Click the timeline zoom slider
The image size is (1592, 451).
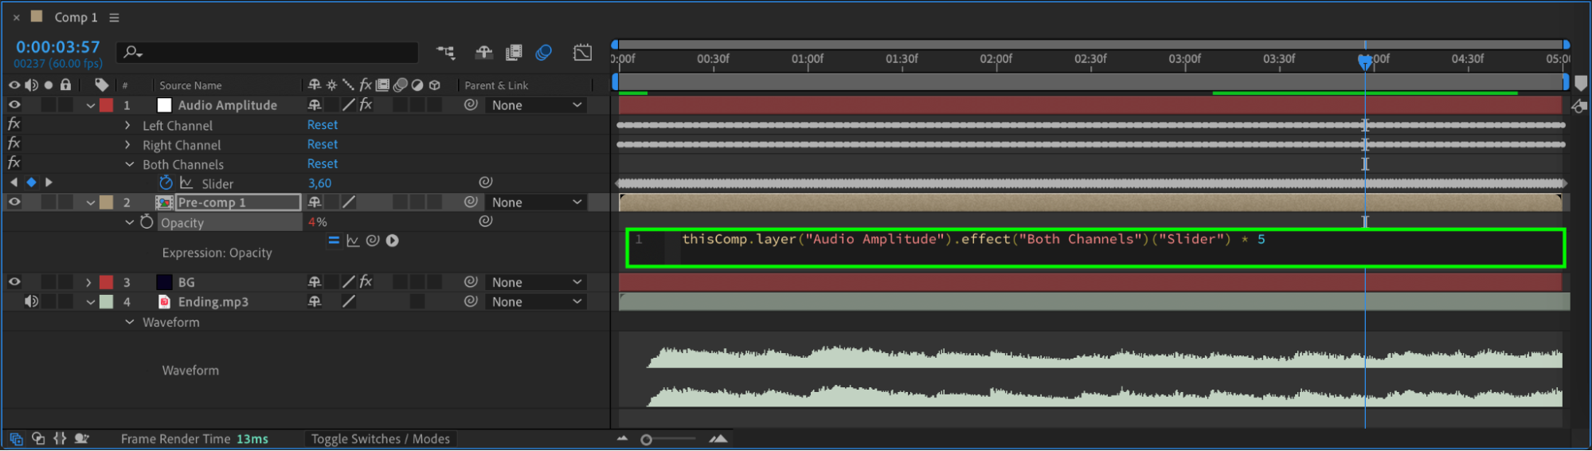pyautogui.click(x=647, y=440)
